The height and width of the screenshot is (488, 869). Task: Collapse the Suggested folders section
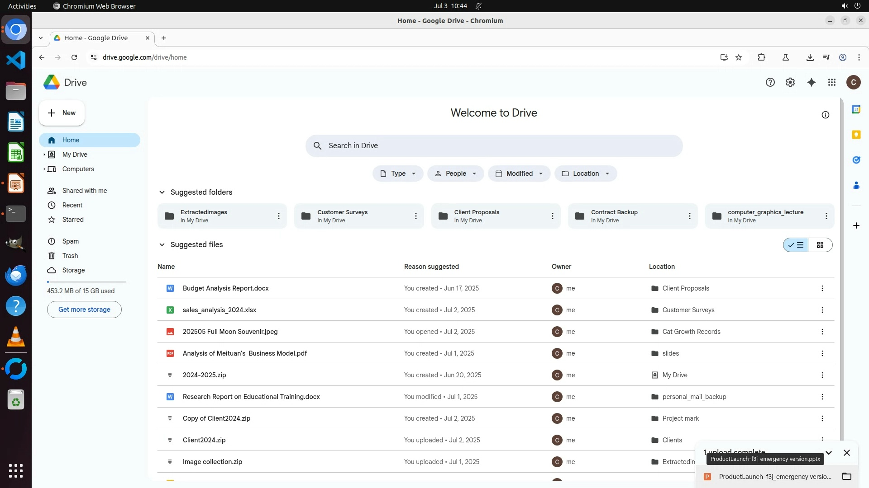pyautogui.click(x=162, y=192)
